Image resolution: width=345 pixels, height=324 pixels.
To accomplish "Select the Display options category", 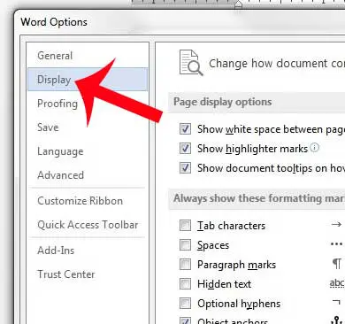I will (x=88, y=79).
